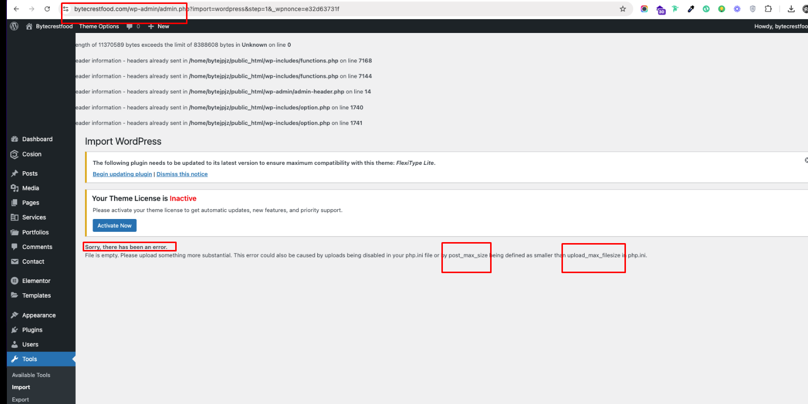Click the shield extension icon
This screenshot has width=808, height=404.
pos(752,9)
